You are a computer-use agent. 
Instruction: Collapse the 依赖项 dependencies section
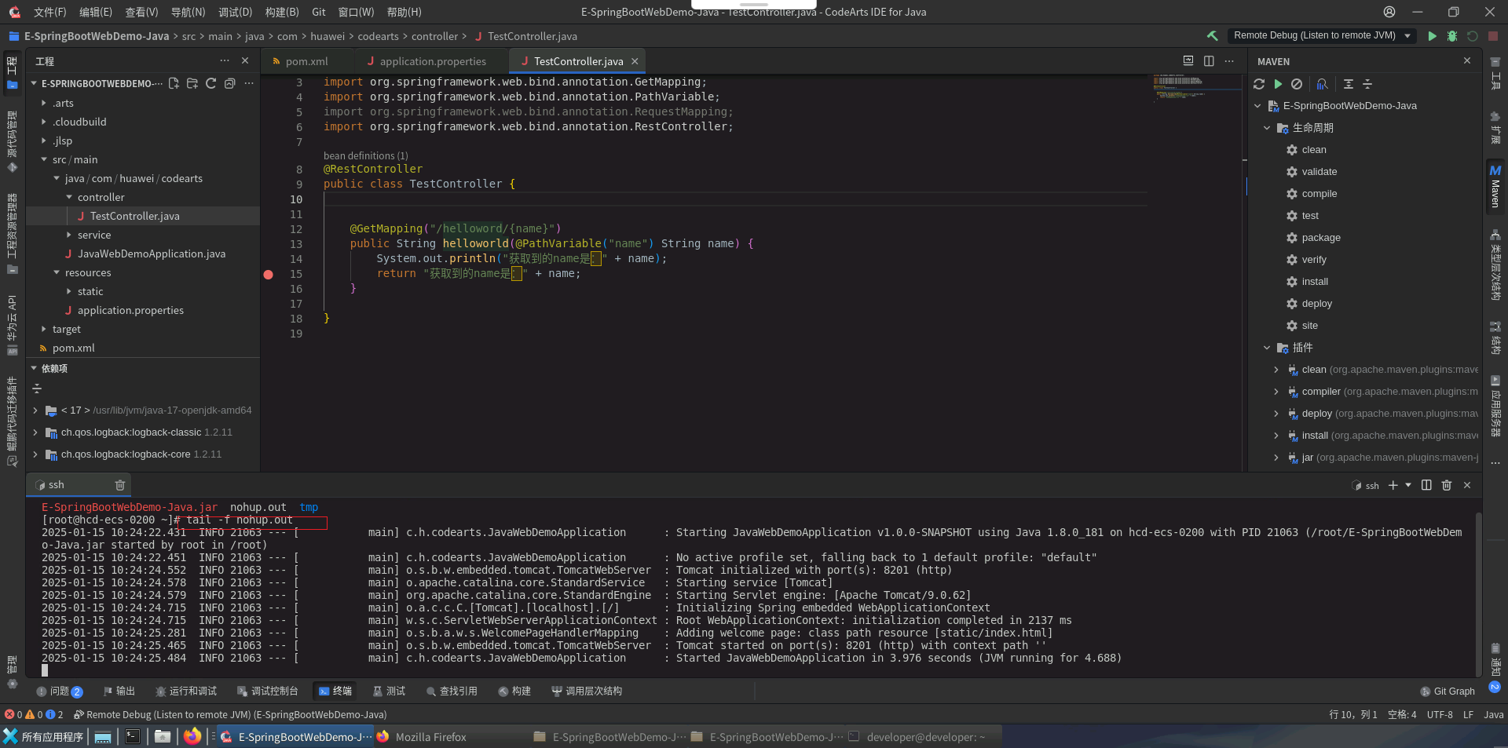tap(34, 368)
